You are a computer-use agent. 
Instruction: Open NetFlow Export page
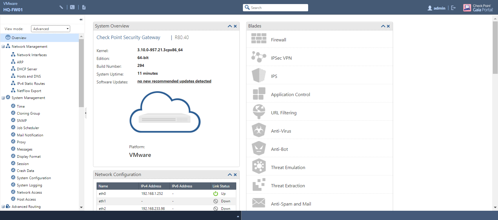click(29, 91)
